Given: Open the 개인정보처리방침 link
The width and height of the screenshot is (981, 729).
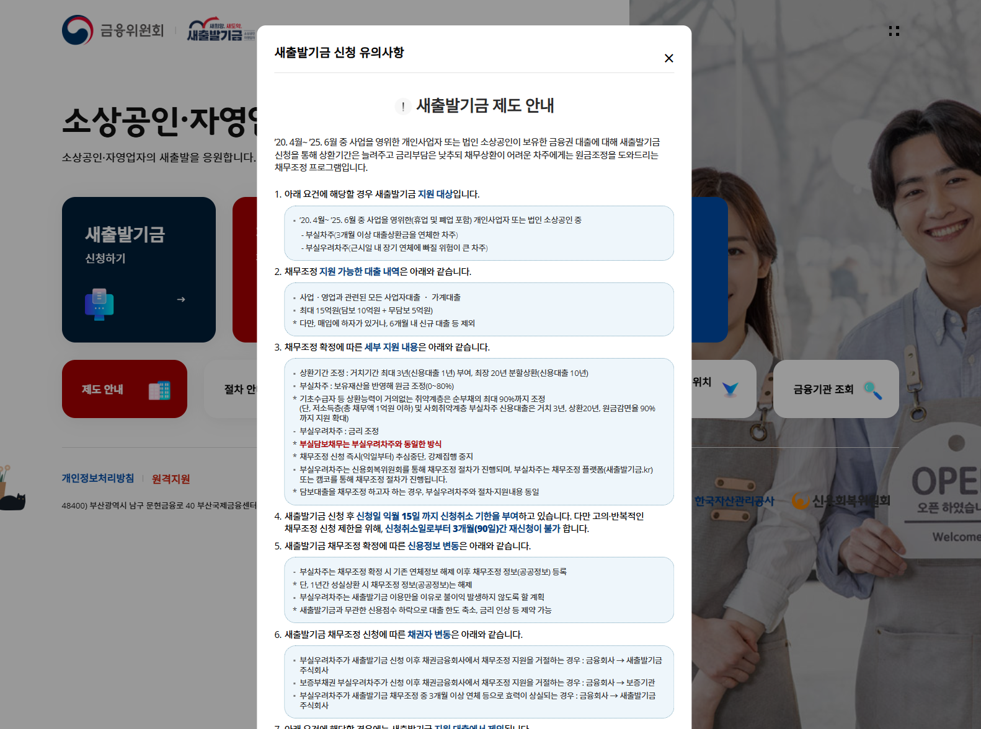Looking at the screenshot, I should 98,478.
